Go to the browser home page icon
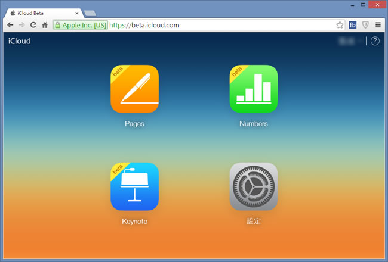This screenshot has height=262, width=388. (45, 25)
